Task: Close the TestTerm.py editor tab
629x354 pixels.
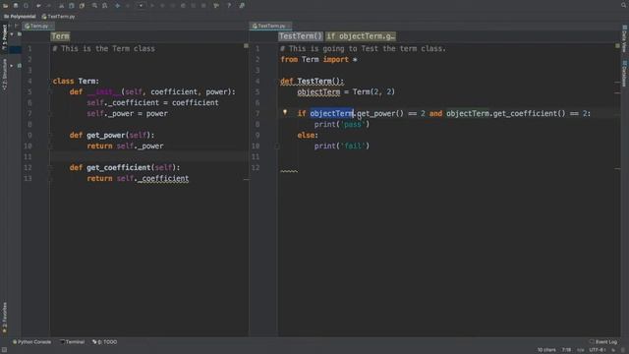Action: pyautogui.click(x=289, y=27)
